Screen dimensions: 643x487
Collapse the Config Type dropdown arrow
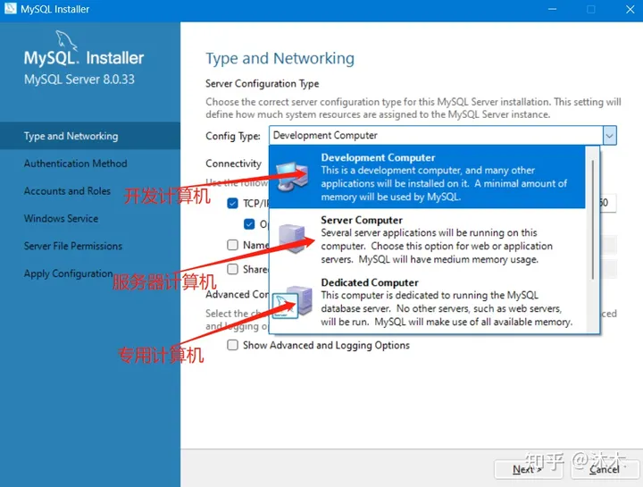[609, 136]
